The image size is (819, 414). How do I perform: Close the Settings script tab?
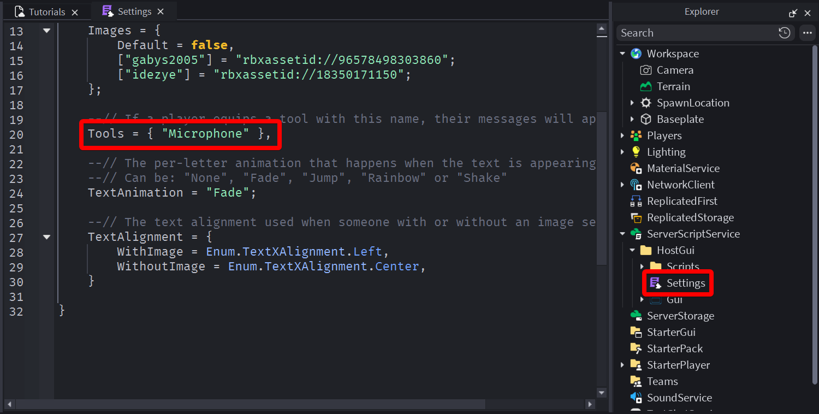[161, 11]
